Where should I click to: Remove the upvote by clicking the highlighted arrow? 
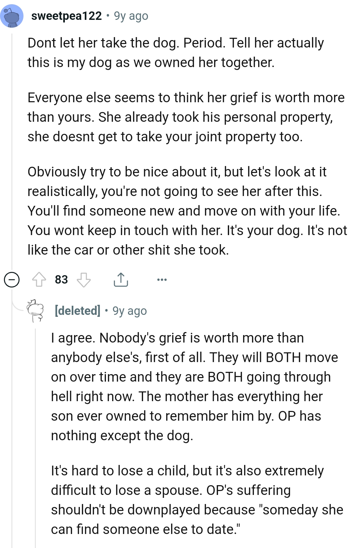40,279
